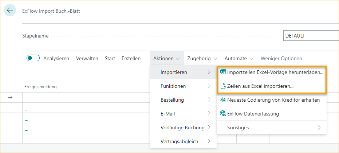
Task: Click the Stapelname label
Action: click(35, 36)
